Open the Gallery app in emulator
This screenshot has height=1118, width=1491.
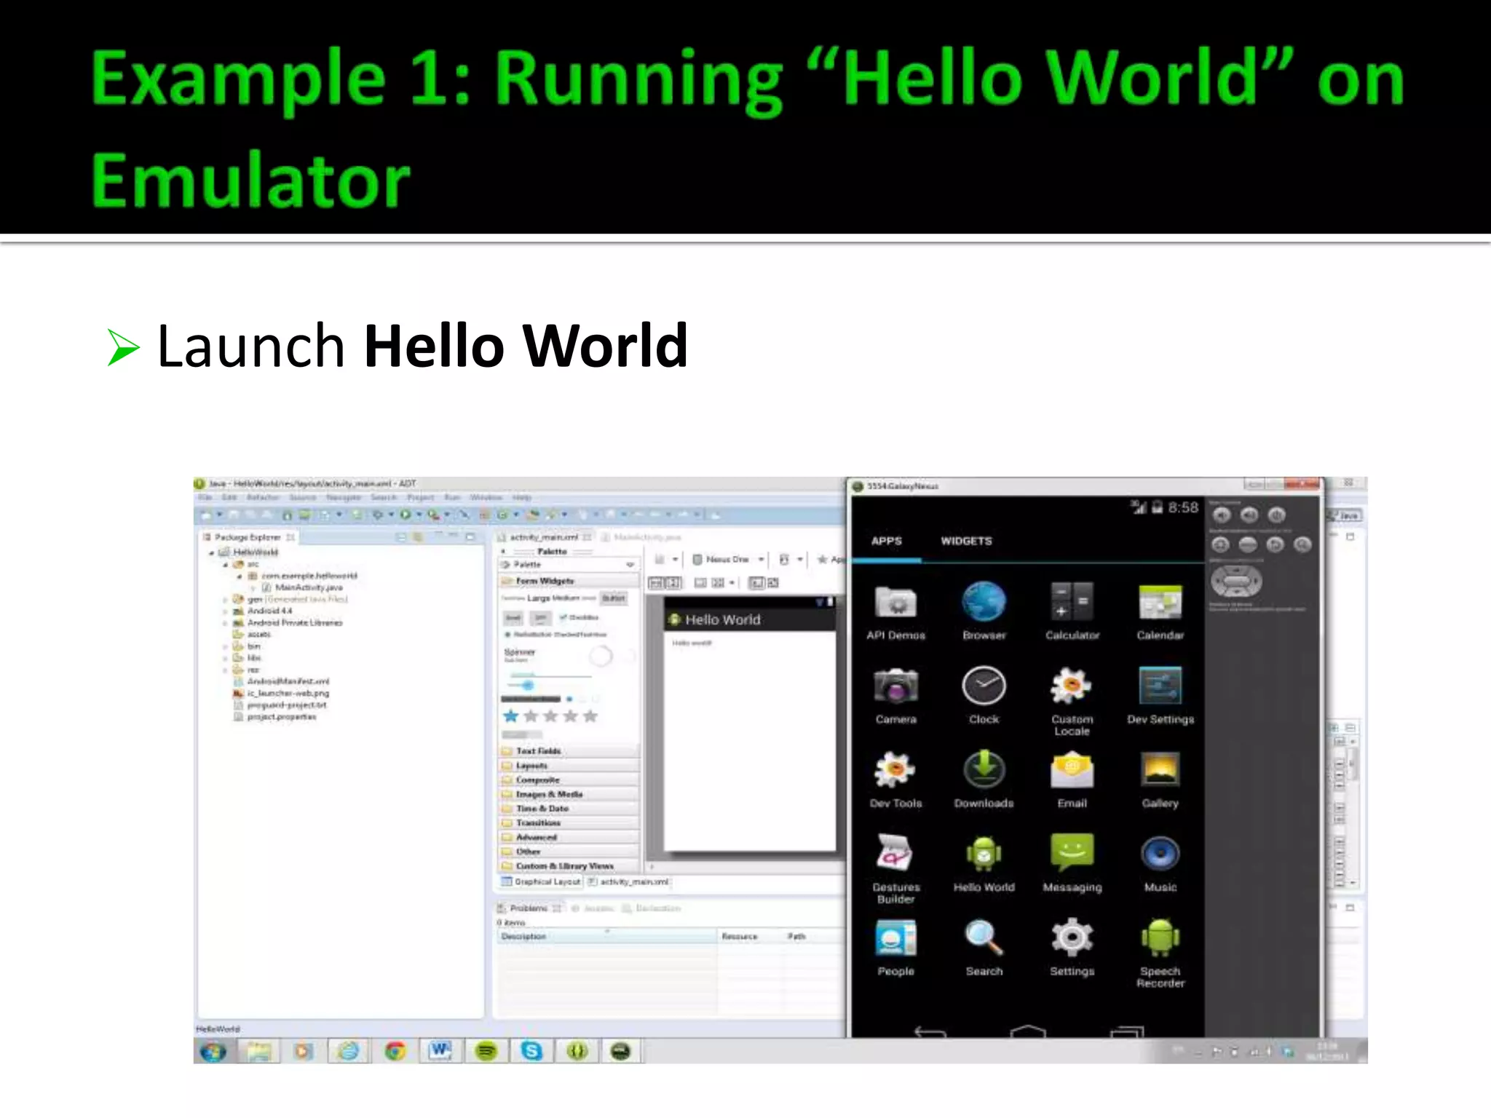(1160, 780)
